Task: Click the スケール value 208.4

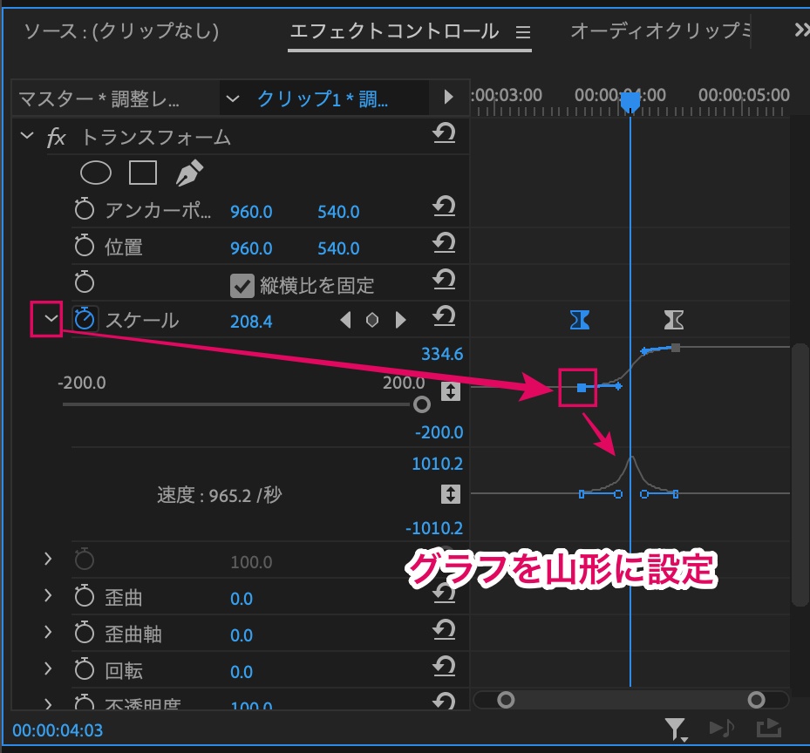Action: [x=251, y=322]
